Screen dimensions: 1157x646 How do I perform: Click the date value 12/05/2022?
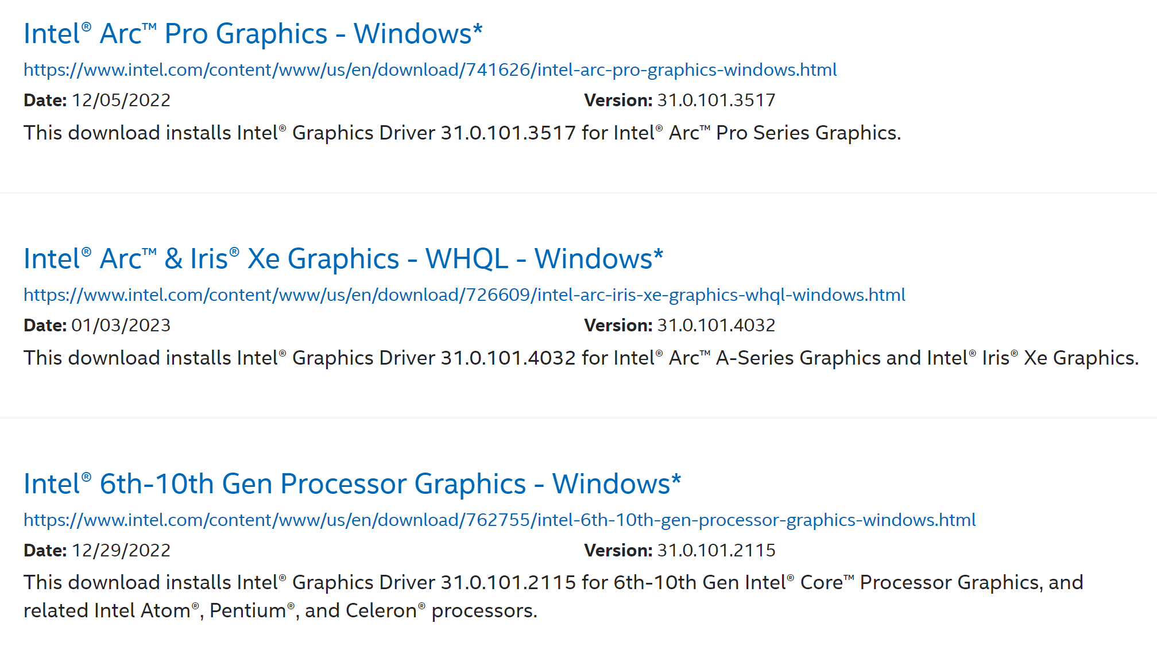pyautogui.click(x=121, y=100)
